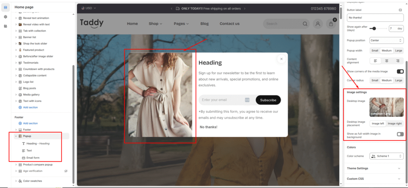
Task: Click the Logo list section icon
Action: point(20,82)
